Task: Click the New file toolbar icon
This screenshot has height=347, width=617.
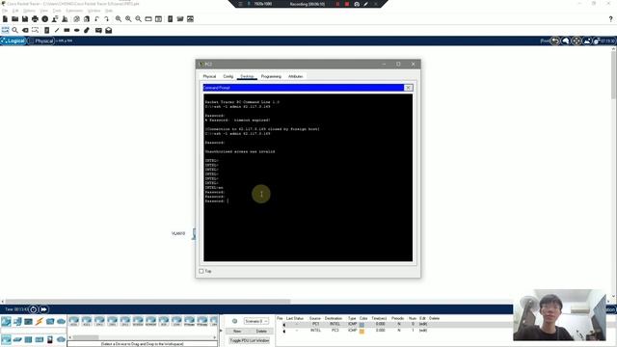Action: coord(5,19)
